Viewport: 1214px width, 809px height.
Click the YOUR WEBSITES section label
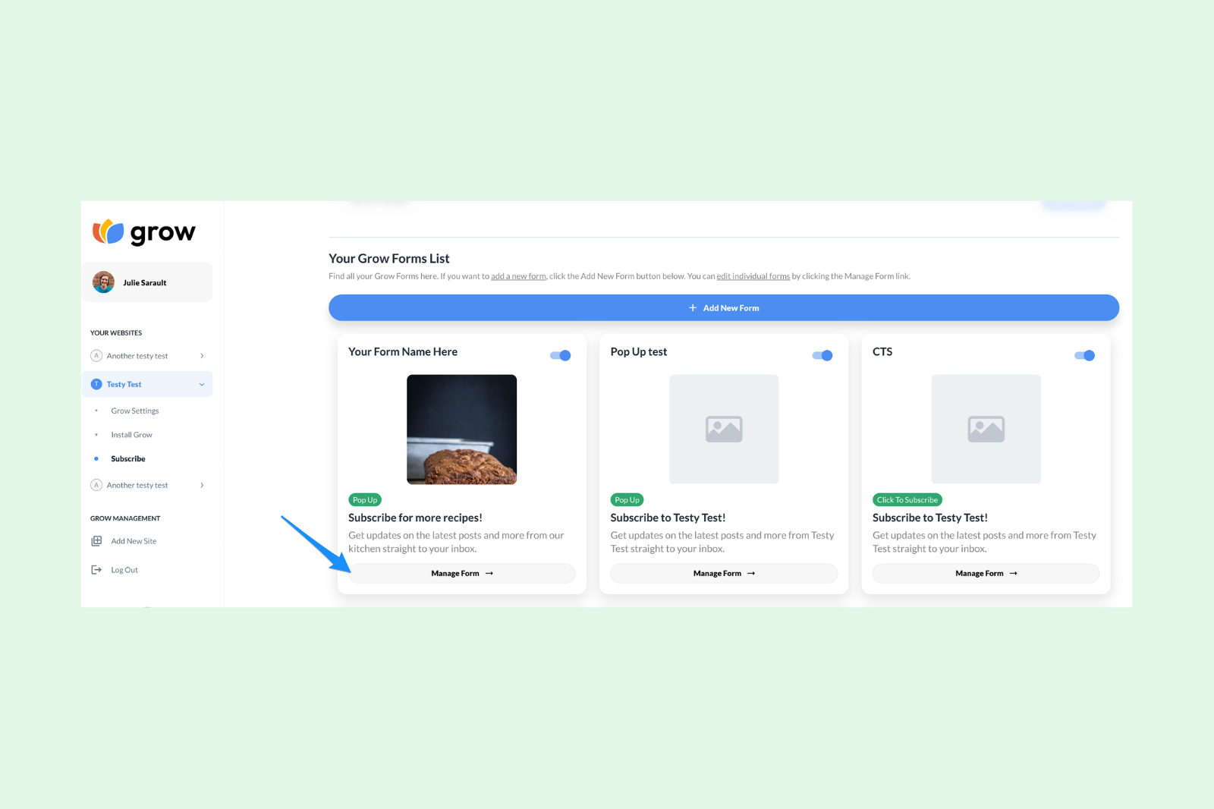tap(116, 333)
